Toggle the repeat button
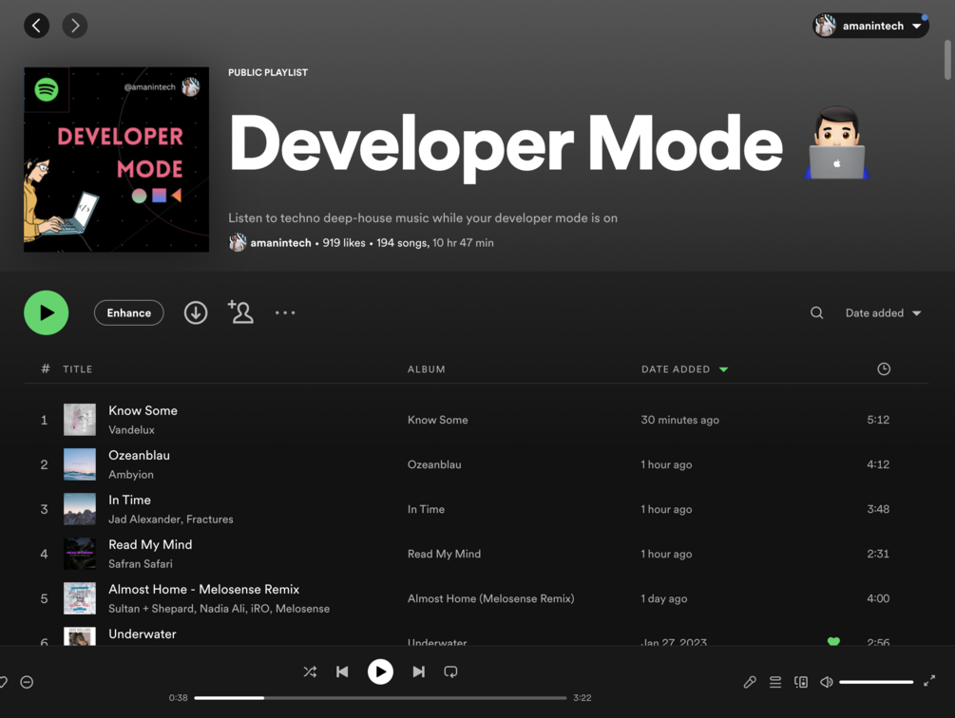Screen dimensions: 955x718 point(450,671)
